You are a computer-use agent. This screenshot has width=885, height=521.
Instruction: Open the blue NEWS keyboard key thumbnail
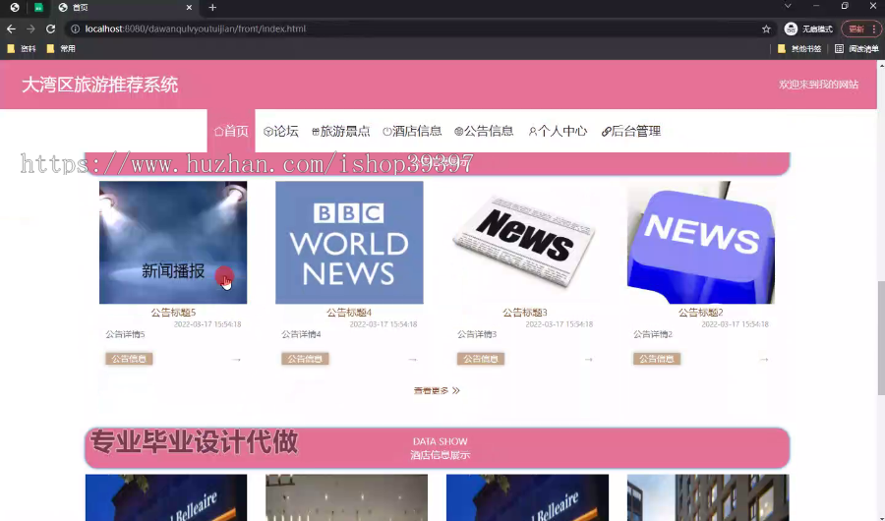(701, 242)
